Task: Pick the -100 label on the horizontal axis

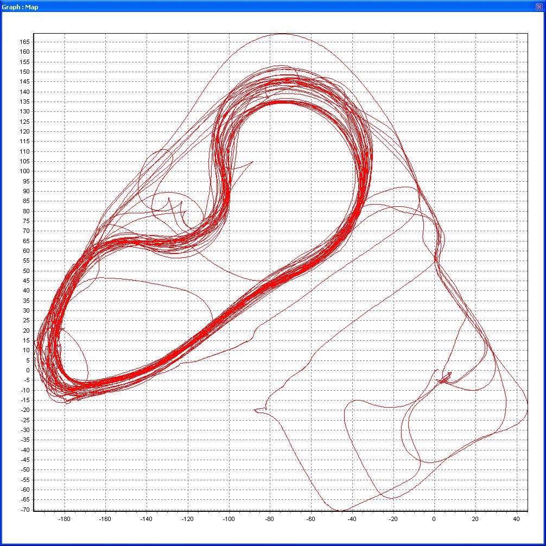Action: (228, 519)
